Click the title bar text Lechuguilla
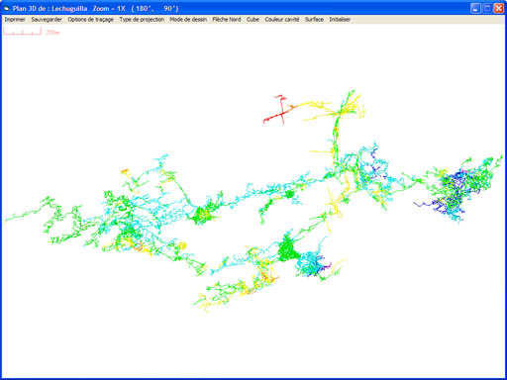507x380 pixels. click(x=69, y=9)
